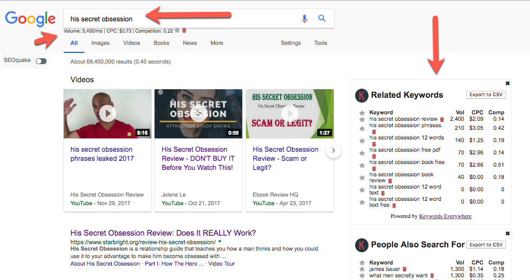Screen dimensions: 530x280
Task: Star 'his secret obsession free pdf' keyword
Action: [362, 153]
